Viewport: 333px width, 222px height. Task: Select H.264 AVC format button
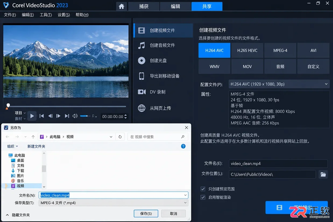point(214,50)
